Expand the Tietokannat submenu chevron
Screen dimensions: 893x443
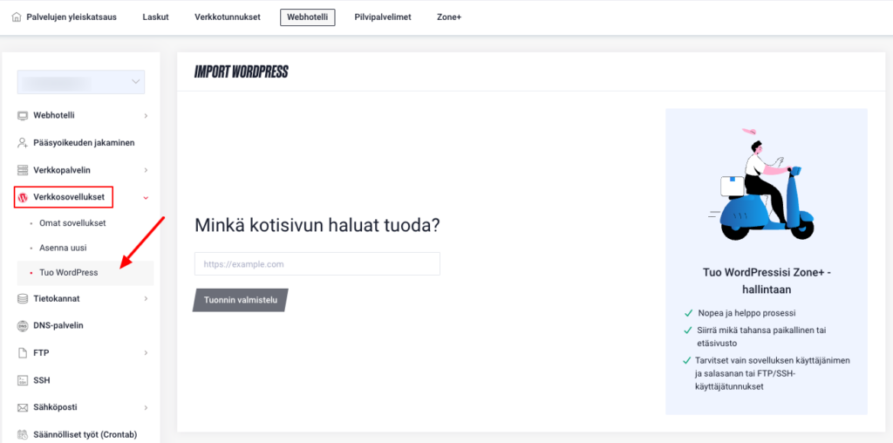[x=146, y=299]
